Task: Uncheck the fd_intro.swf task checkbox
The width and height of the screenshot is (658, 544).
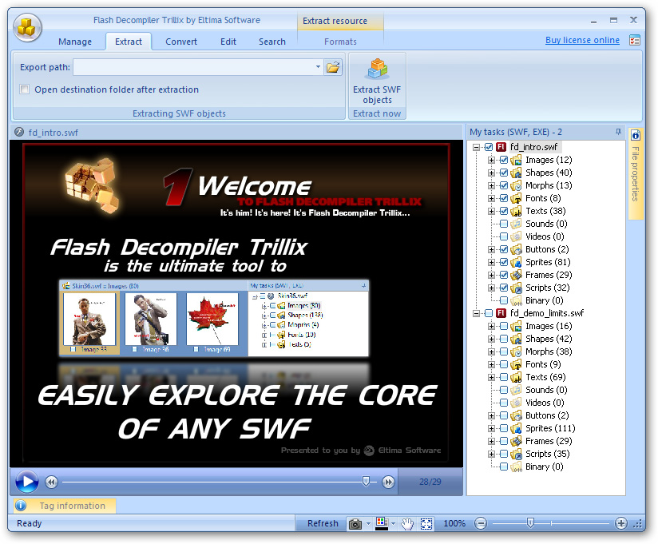Action: pos(489,147)
